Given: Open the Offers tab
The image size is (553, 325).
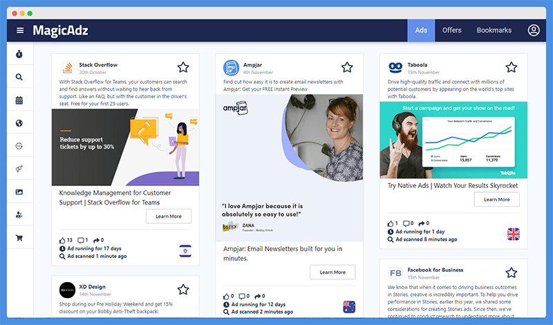Looking at the screenshot, I should 452,30.
